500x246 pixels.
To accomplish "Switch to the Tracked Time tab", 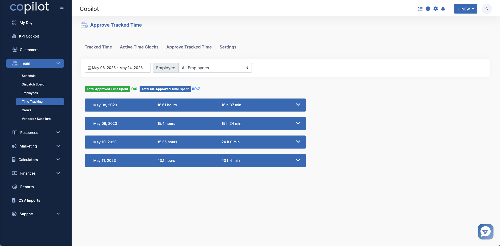I will 98,47.
